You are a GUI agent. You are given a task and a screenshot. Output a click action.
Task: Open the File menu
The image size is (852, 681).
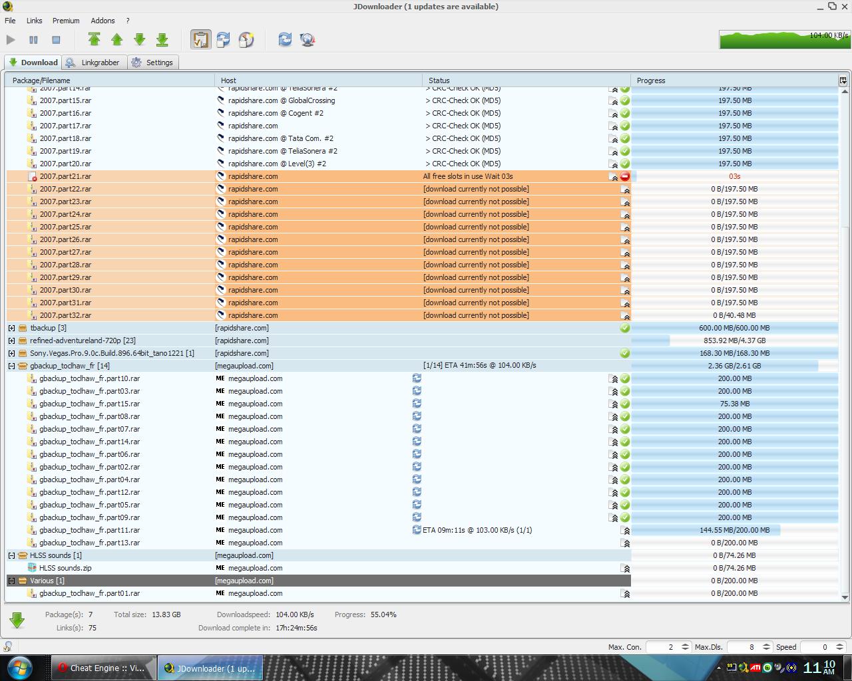point(11,21)
